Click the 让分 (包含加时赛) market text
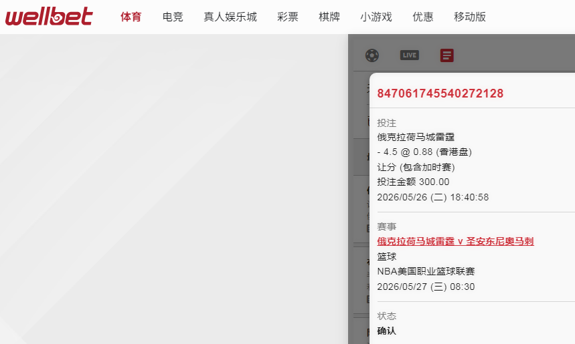 416,167
